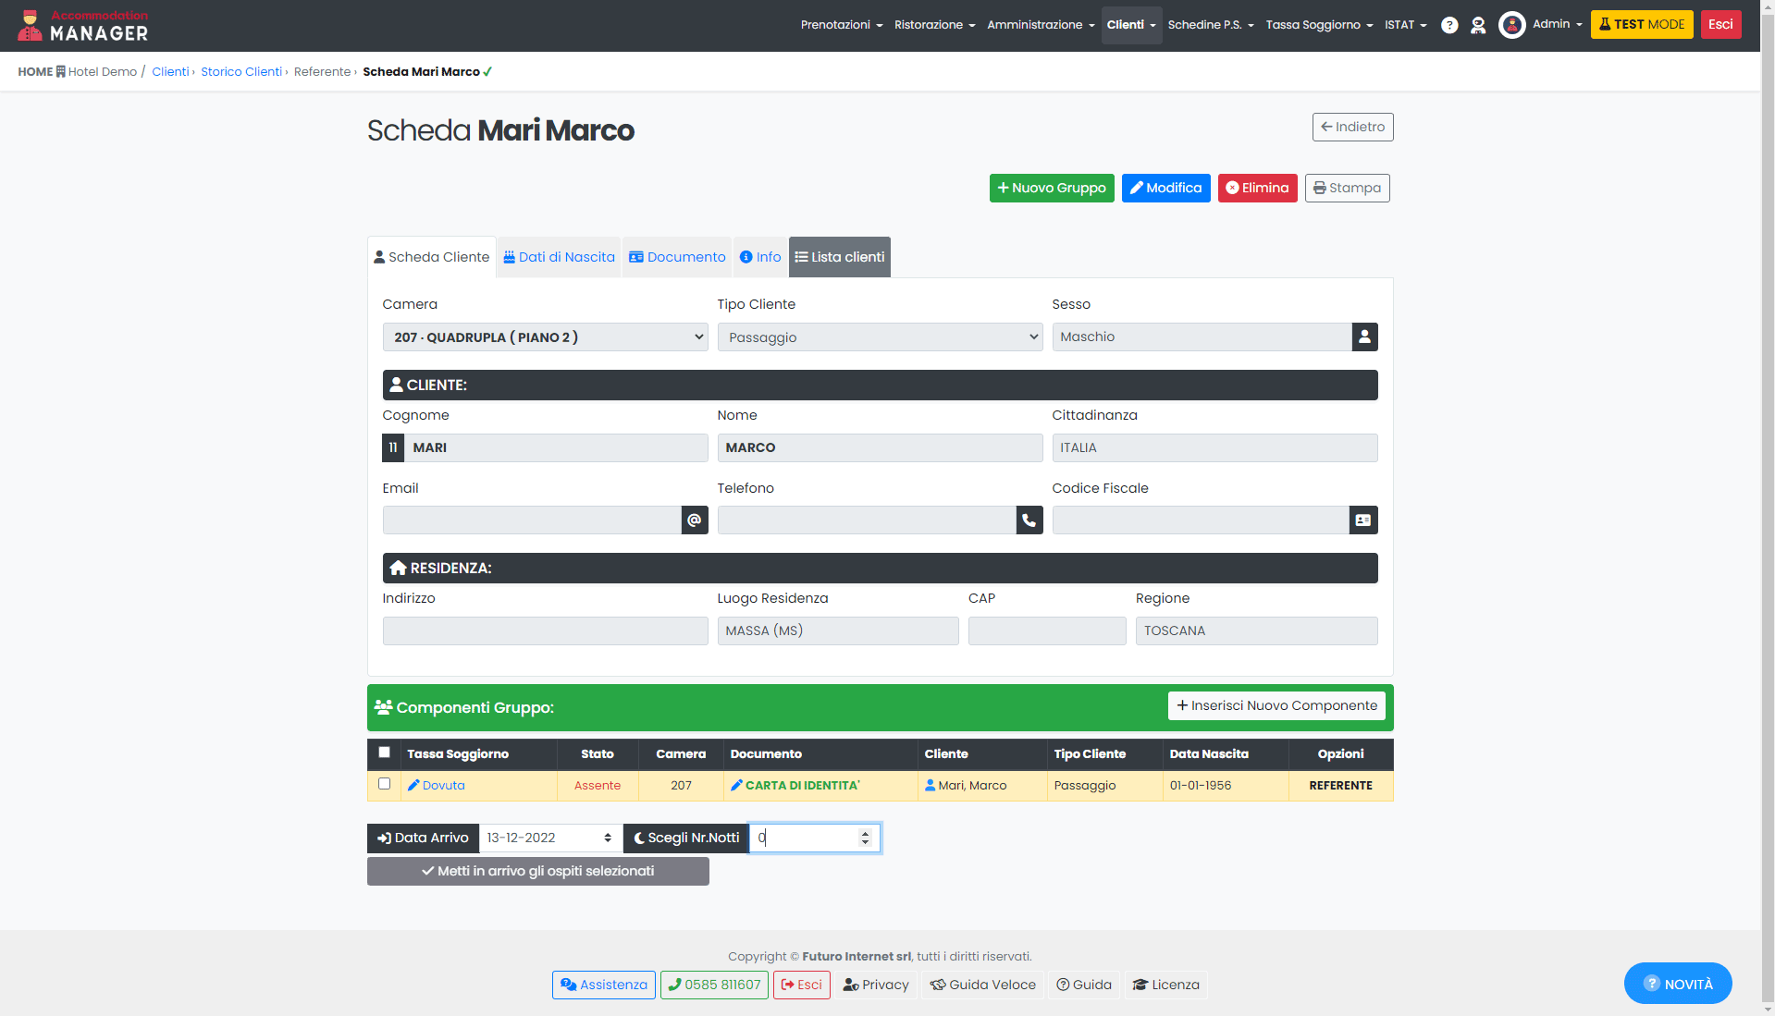Click the pencil icon beside Carta di Identita
The height and width of the screenshot is (1016, 1775).
pos(736,785)
